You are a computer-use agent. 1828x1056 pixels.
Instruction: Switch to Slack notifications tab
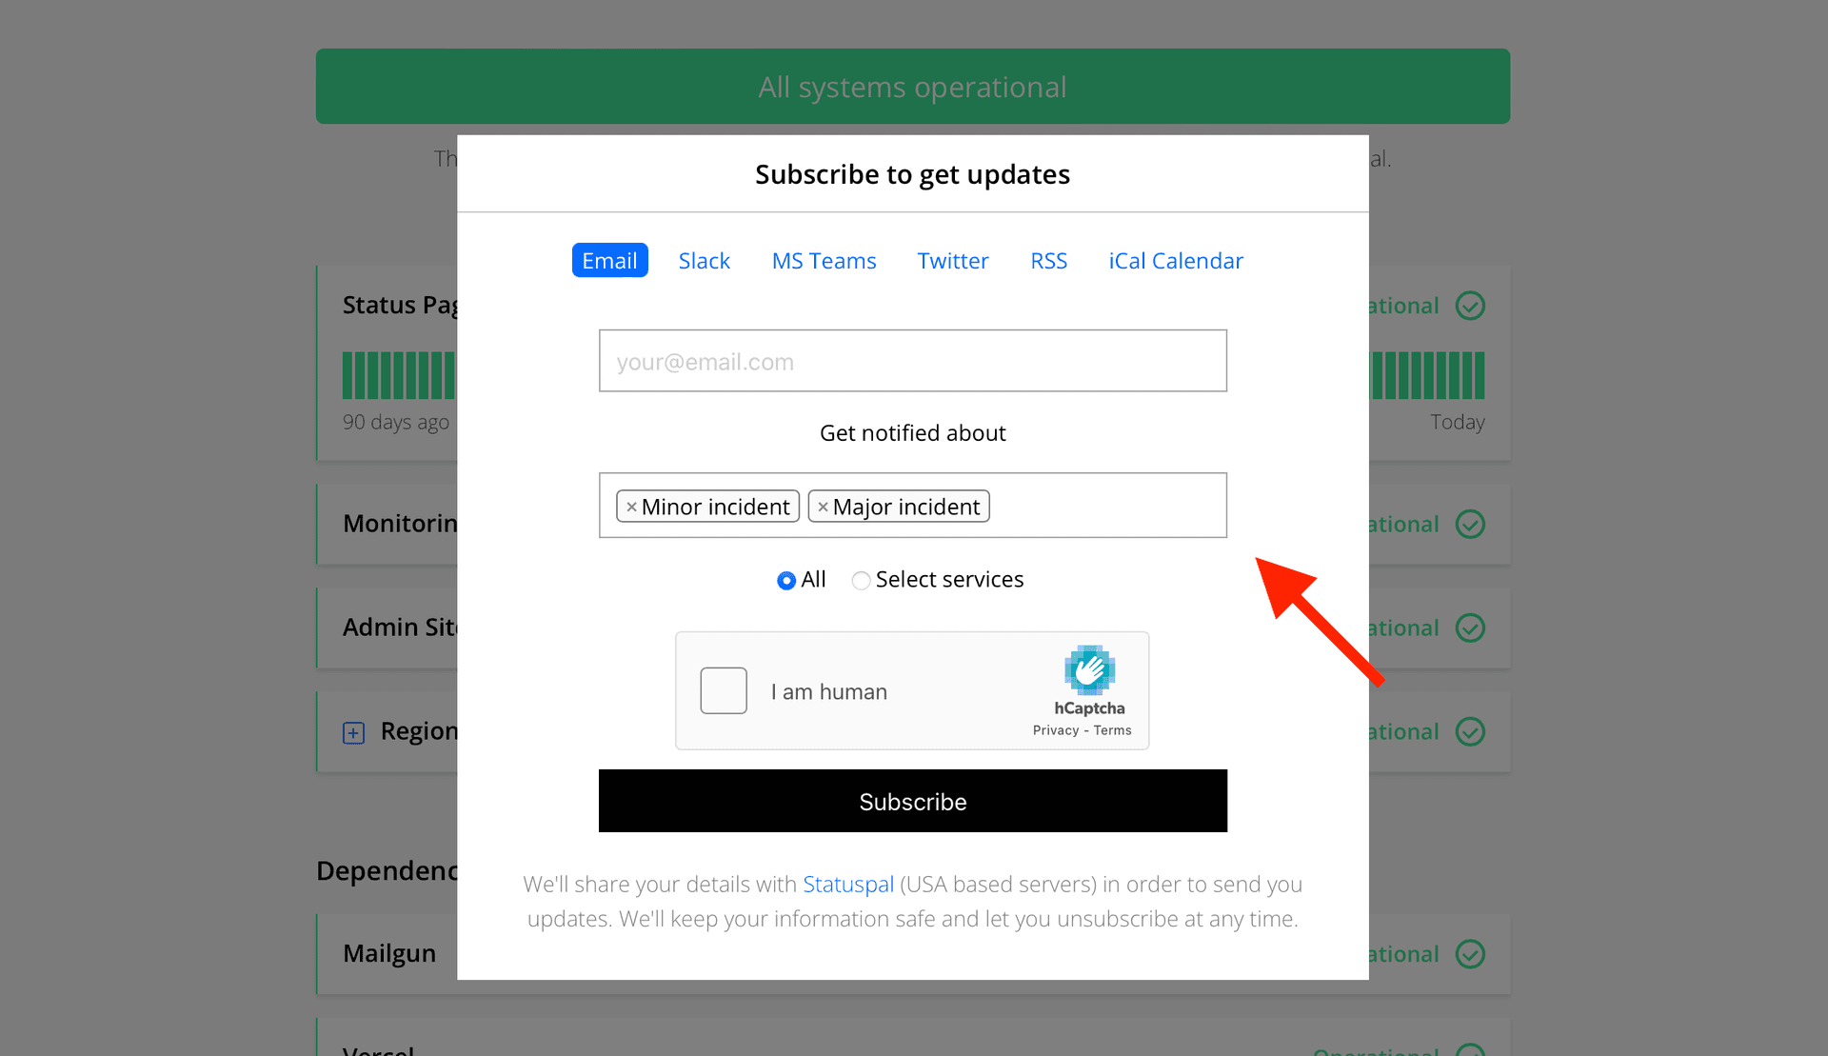[x=704, y=260]
